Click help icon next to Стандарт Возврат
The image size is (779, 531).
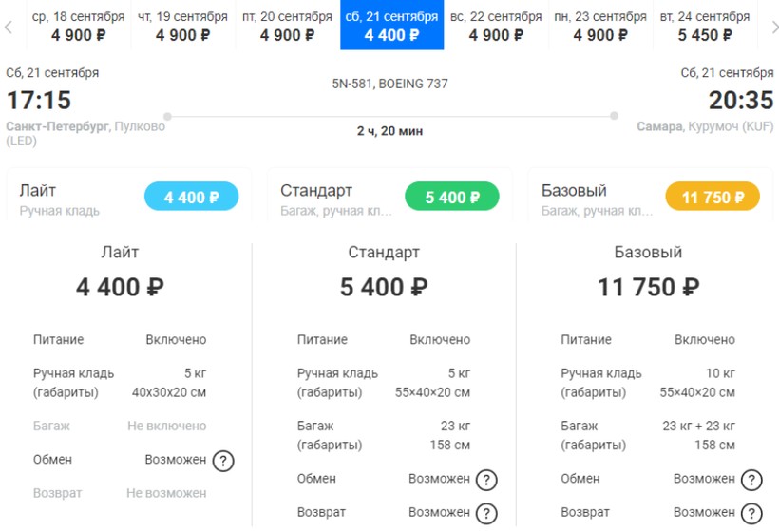pos(486,513)
